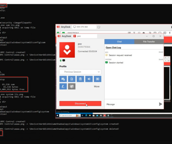This screenshot has height=144, width=172.
Task: Switch to the Chat tab
Action: click(119, 42)
